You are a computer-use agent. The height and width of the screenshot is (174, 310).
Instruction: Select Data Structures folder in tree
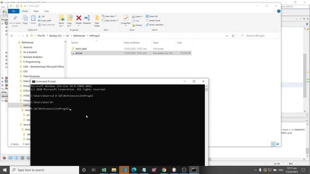point(31,76)
